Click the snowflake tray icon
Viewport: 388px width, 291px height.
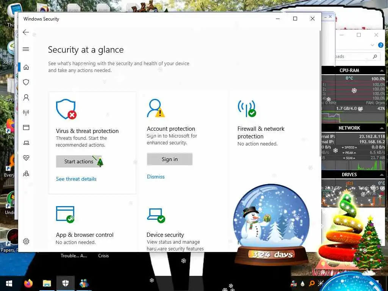[x=321, y=283]
